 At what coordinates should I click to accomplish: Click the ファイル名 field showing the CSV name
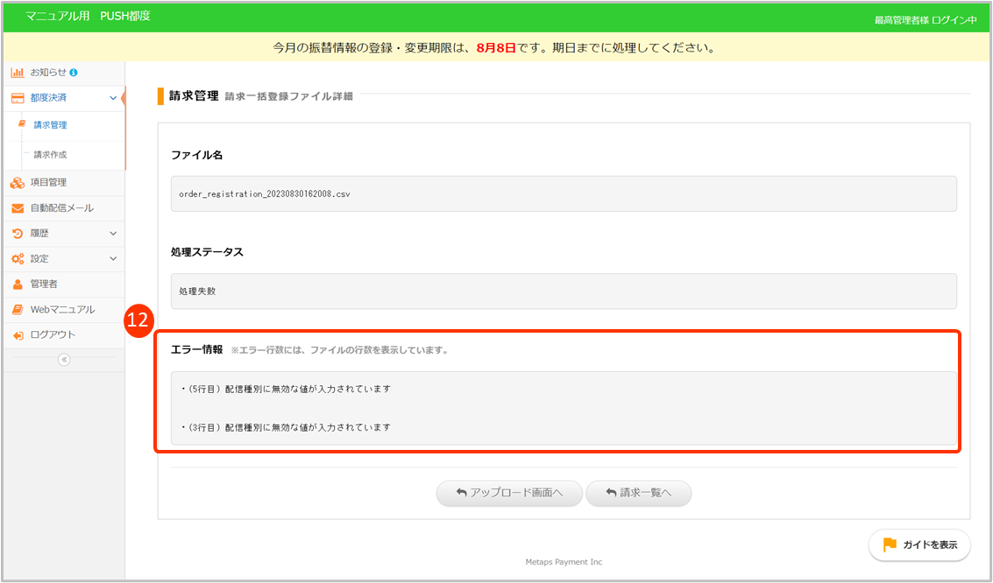pyautogui.click(x=564, y=194)
